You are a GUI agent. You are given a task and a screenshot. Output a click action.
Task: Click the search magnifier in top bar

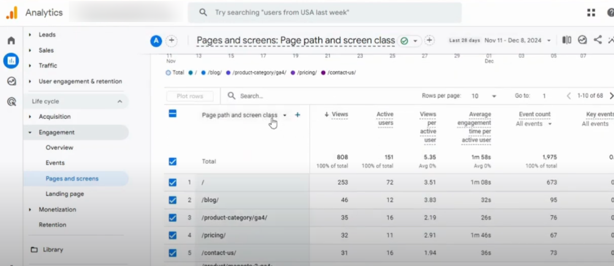(203, 13)
